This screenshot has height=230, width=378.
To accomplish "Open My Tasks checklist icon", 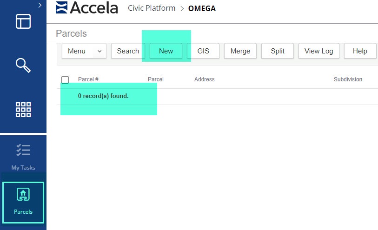I will (23, 151).
